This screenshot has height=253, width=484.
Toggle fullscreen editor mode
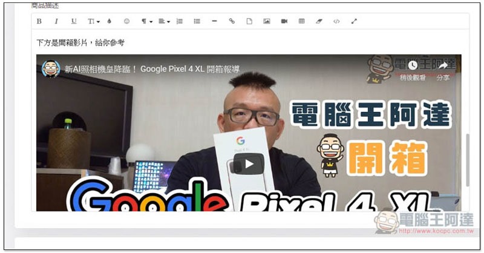click(354, 21)
